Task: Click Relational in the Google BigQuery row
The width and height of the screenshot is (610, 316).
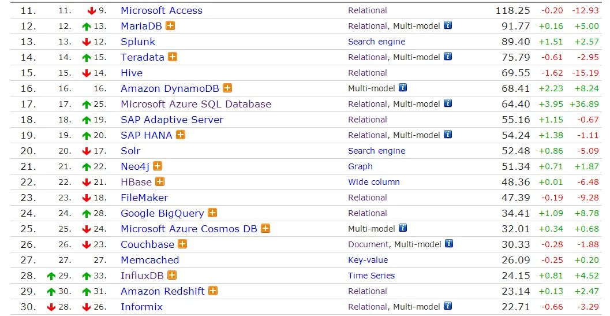Action: click(x=368, y=213)
